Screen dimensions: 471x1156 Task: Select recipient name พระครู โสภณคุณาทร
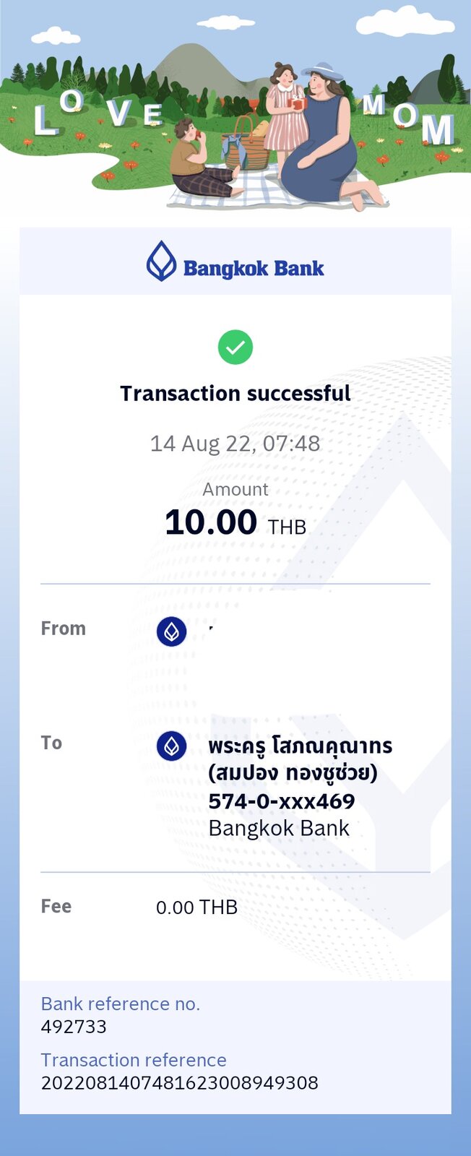click(x=301, y=746)
